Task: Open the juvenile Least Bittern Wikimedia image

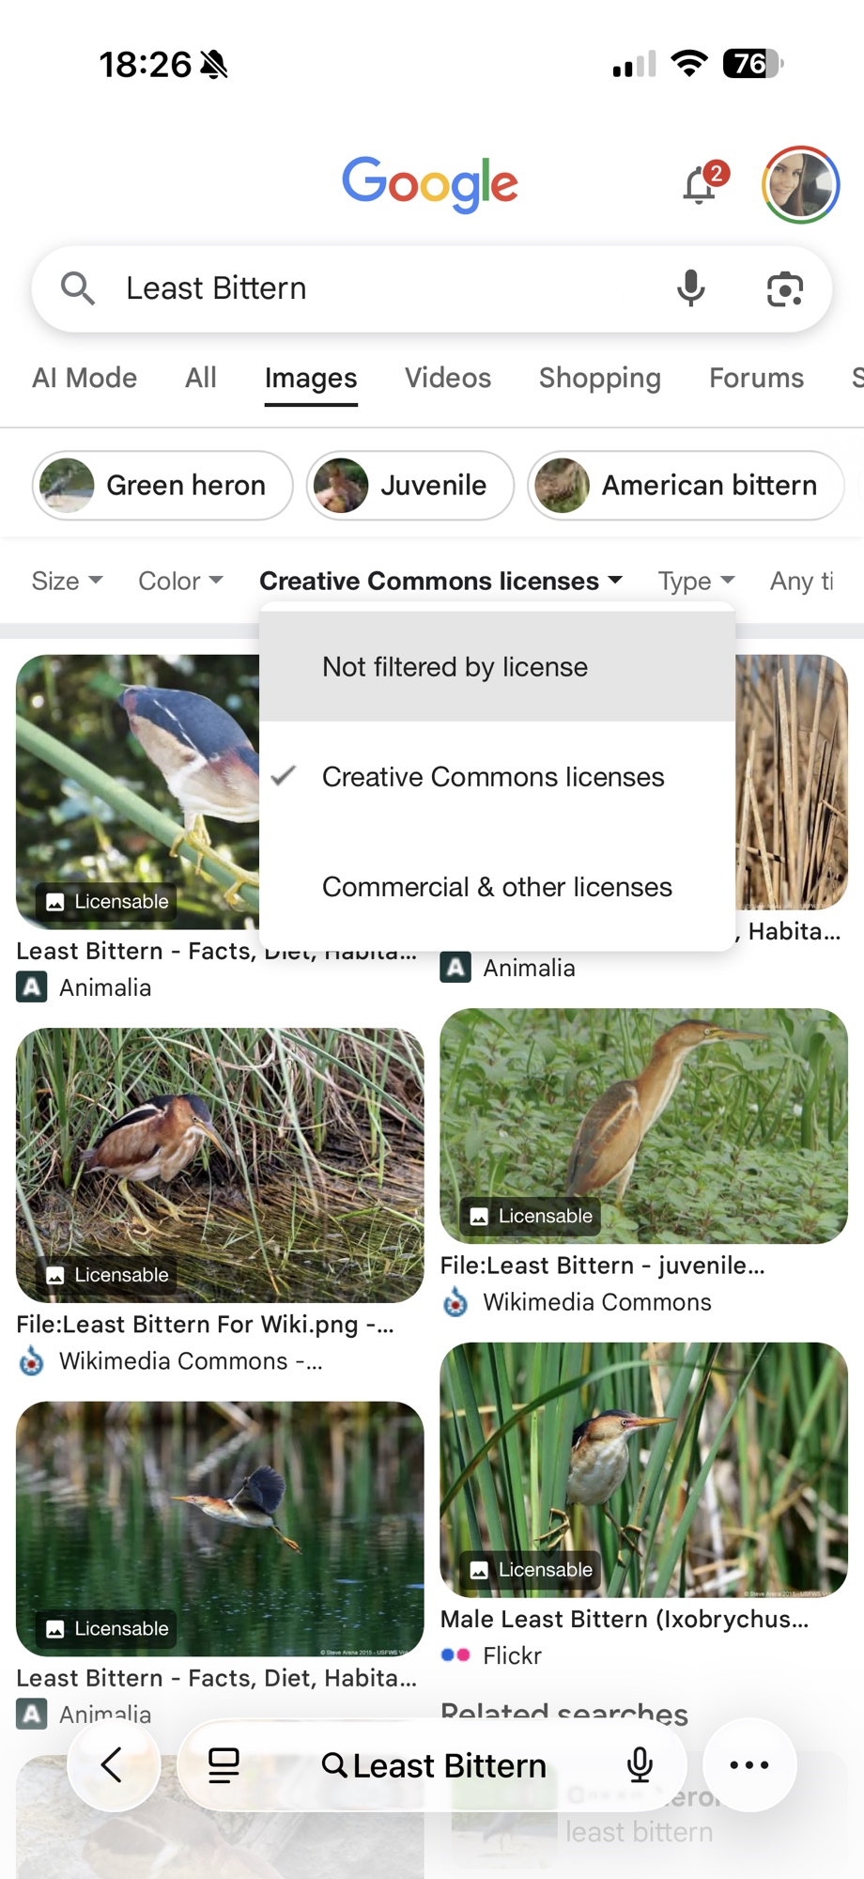Action: (x=643, y=1126)
